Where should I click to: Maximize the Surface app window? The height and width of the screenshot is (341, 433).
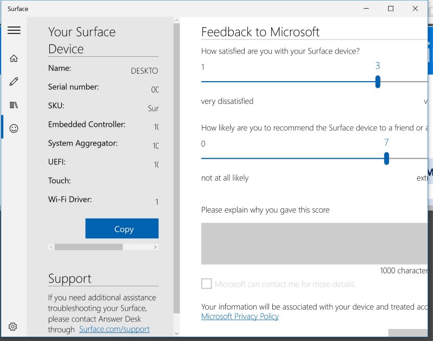[390, 9]
